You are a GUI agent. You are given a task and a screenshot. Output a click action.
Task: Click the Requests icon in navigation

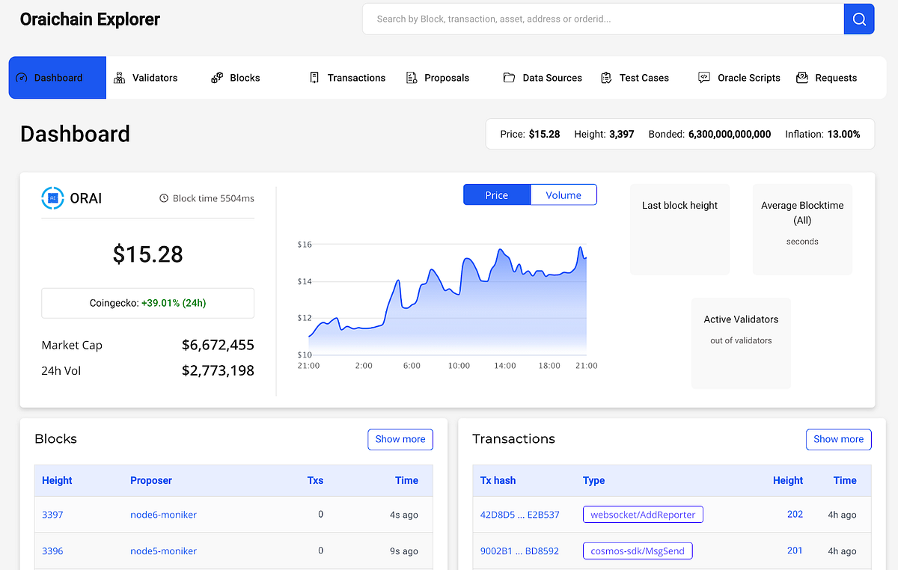point(802,77)
